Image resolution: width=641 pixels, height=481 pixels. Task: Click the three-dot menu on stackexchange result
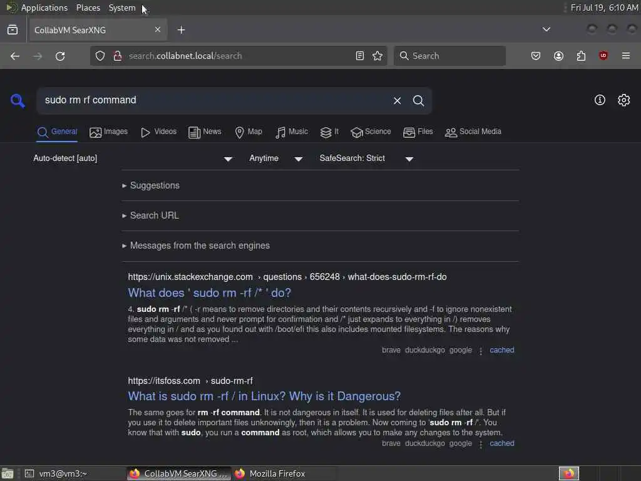point(481,351)
